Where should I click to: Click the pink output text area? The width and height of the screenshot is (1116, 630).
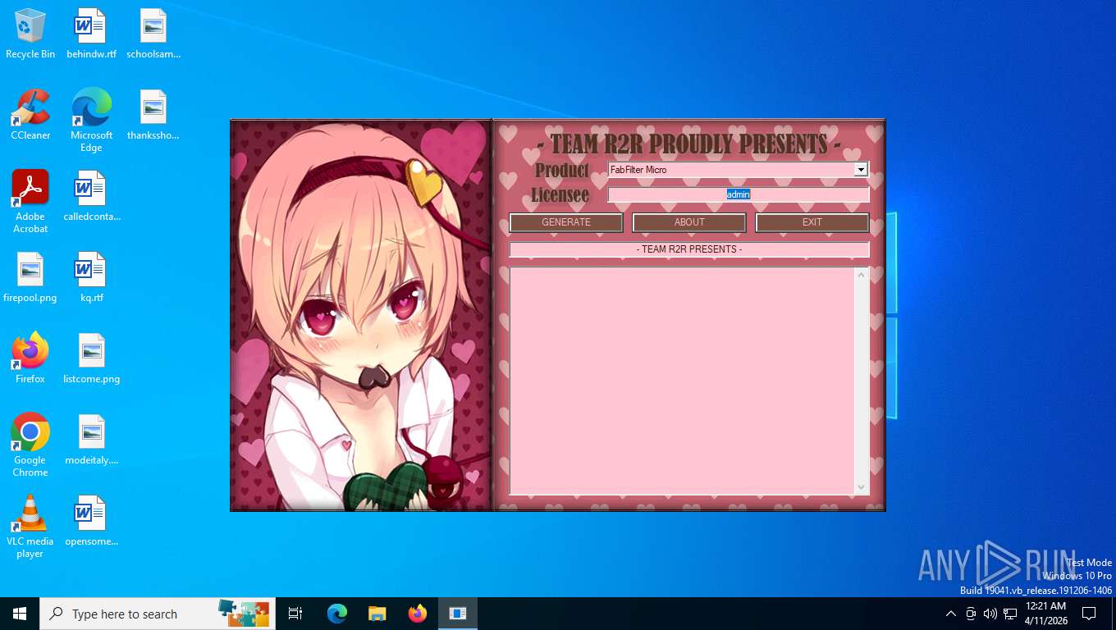[682, 381]
